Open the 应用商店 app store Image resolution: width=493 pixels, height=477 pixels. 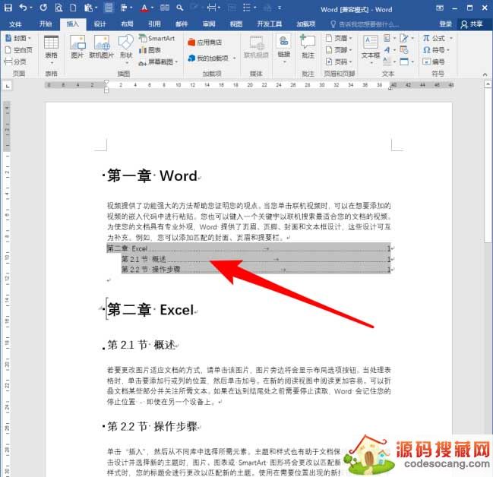point(208,43)
